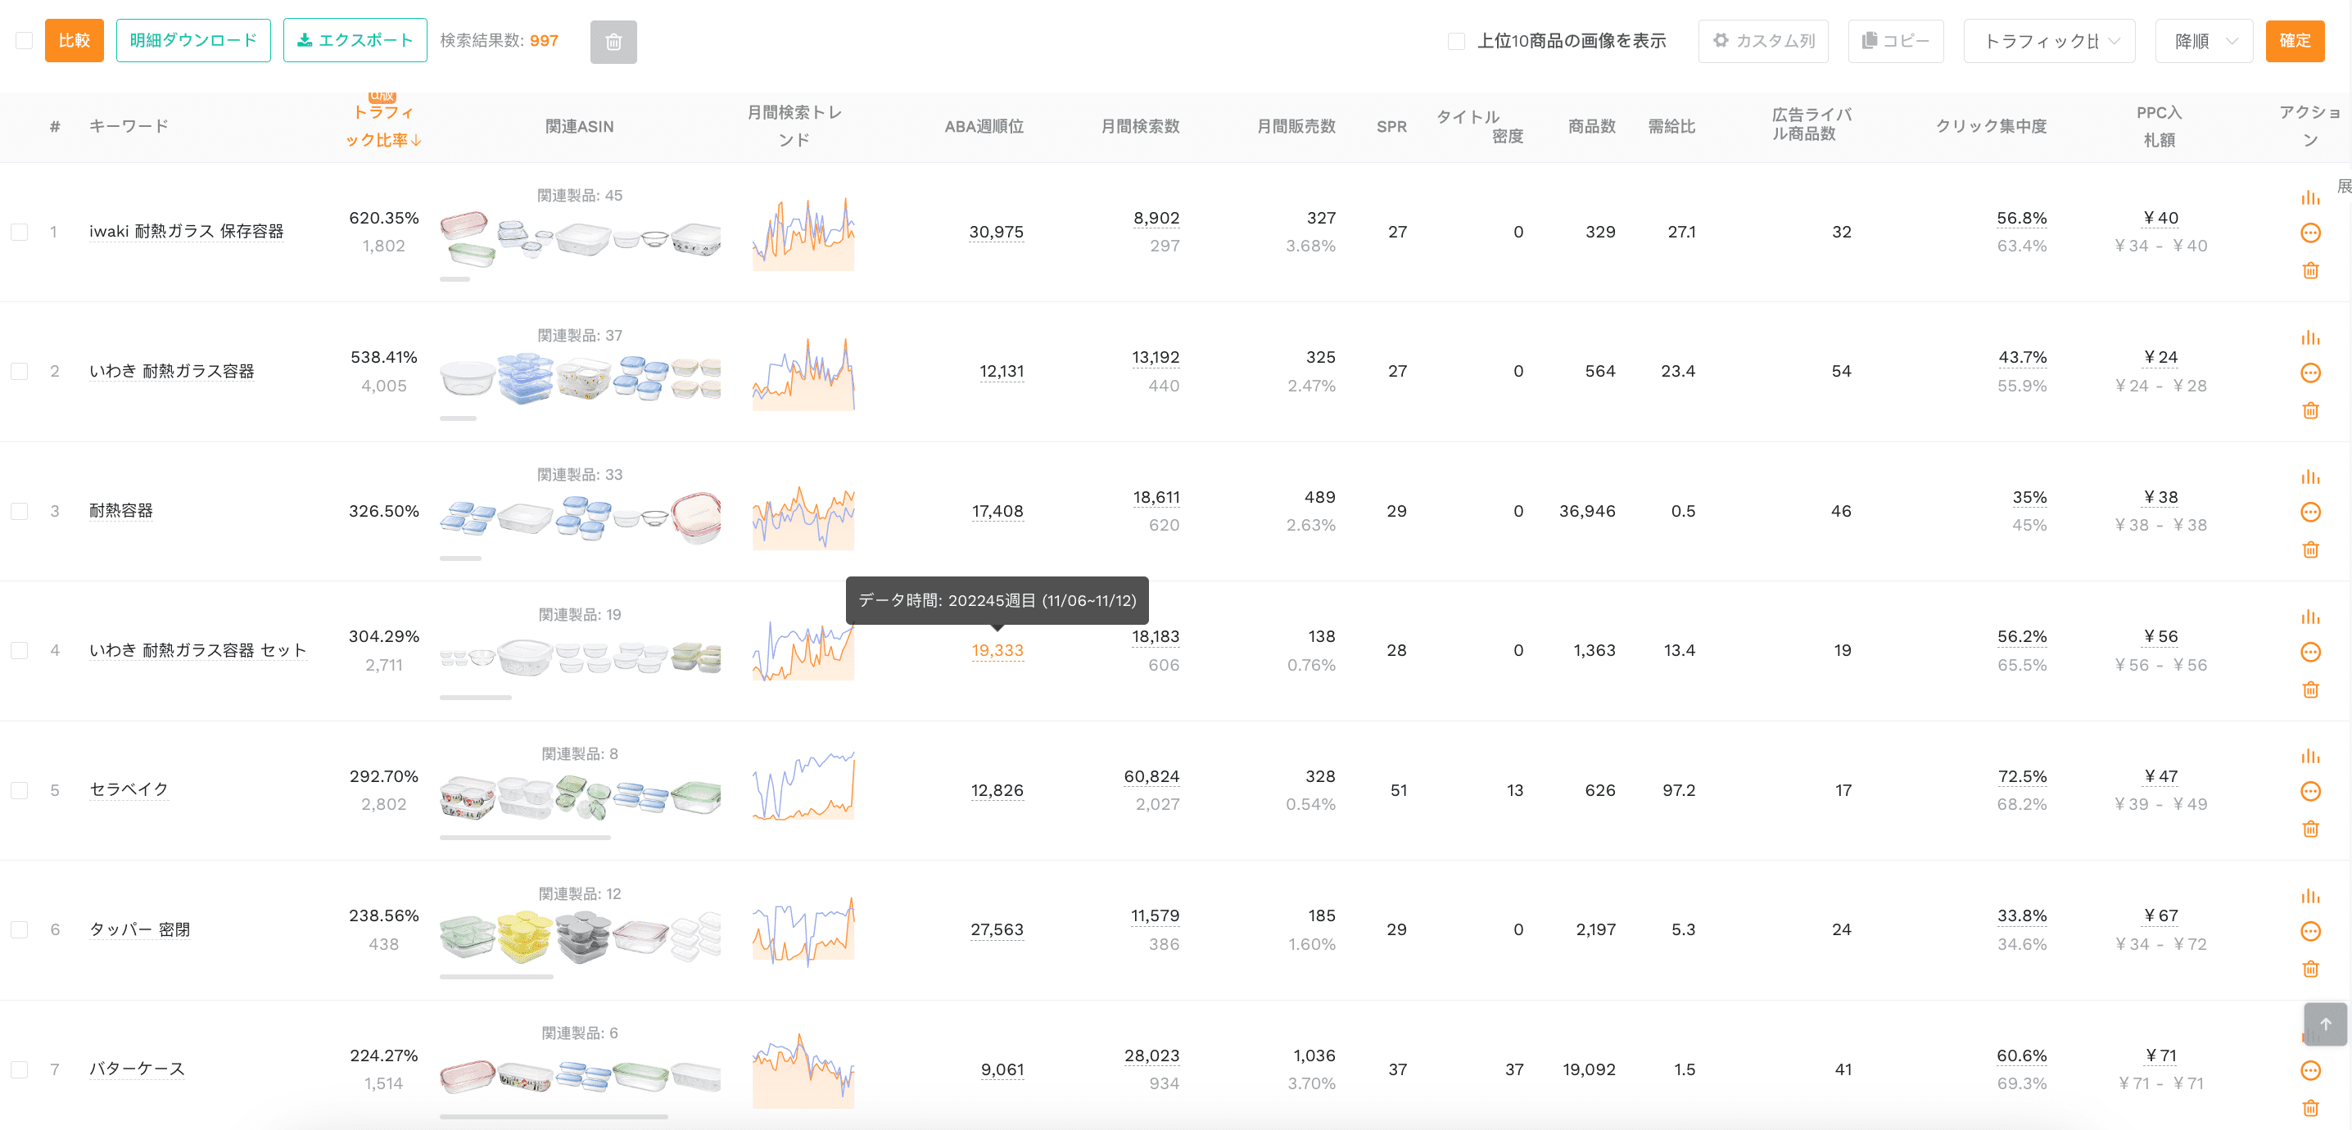Check the row 3 耐熱容器 checkbox

tap(19, 511)
